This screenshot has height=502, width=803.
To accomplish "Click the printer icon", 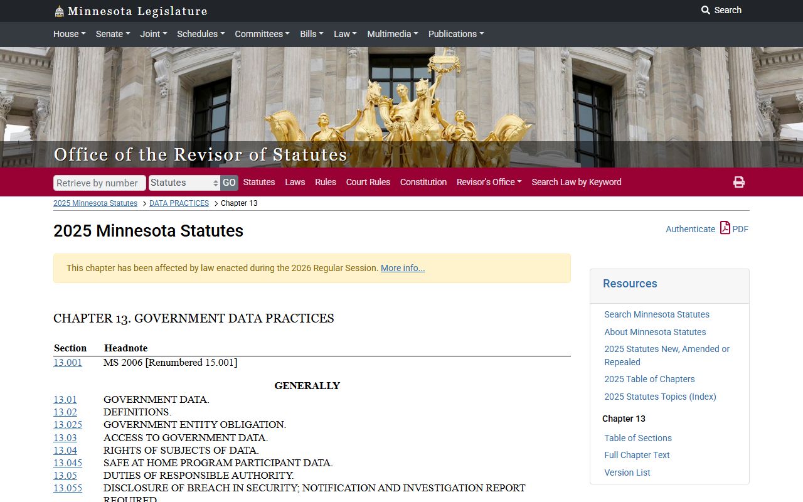I will click(739, 182).
